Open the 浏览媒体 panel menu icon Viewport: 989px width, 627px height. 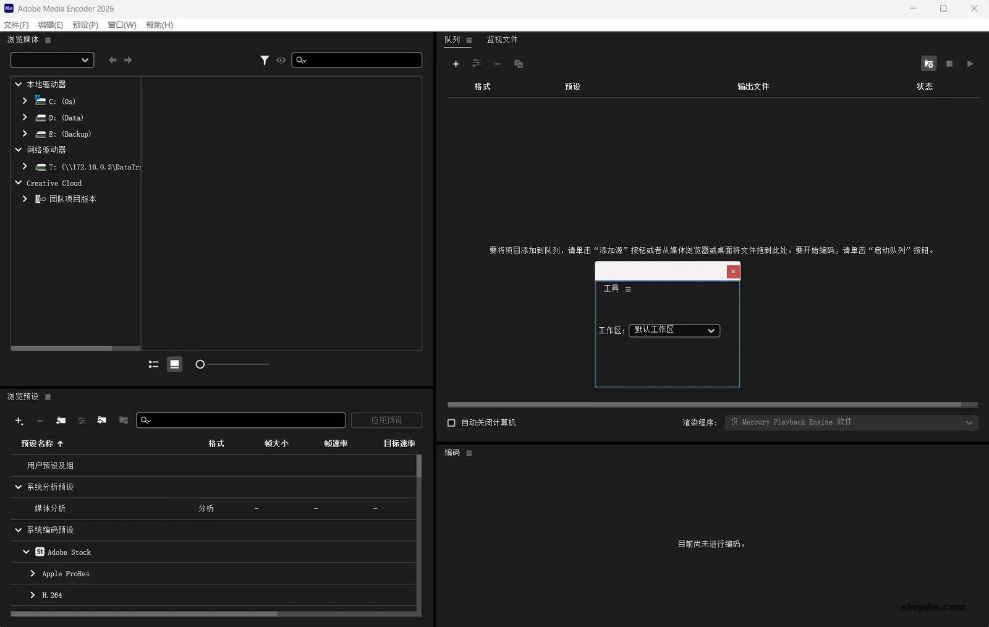(x=48, y=40)
